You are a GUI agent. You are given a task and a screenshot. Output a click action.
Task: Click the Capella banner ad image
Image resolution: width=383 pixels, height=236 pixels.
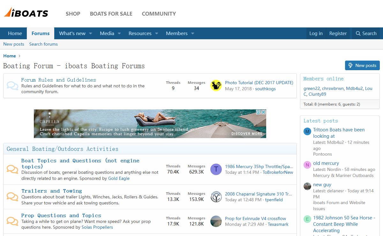pos(150,124)
